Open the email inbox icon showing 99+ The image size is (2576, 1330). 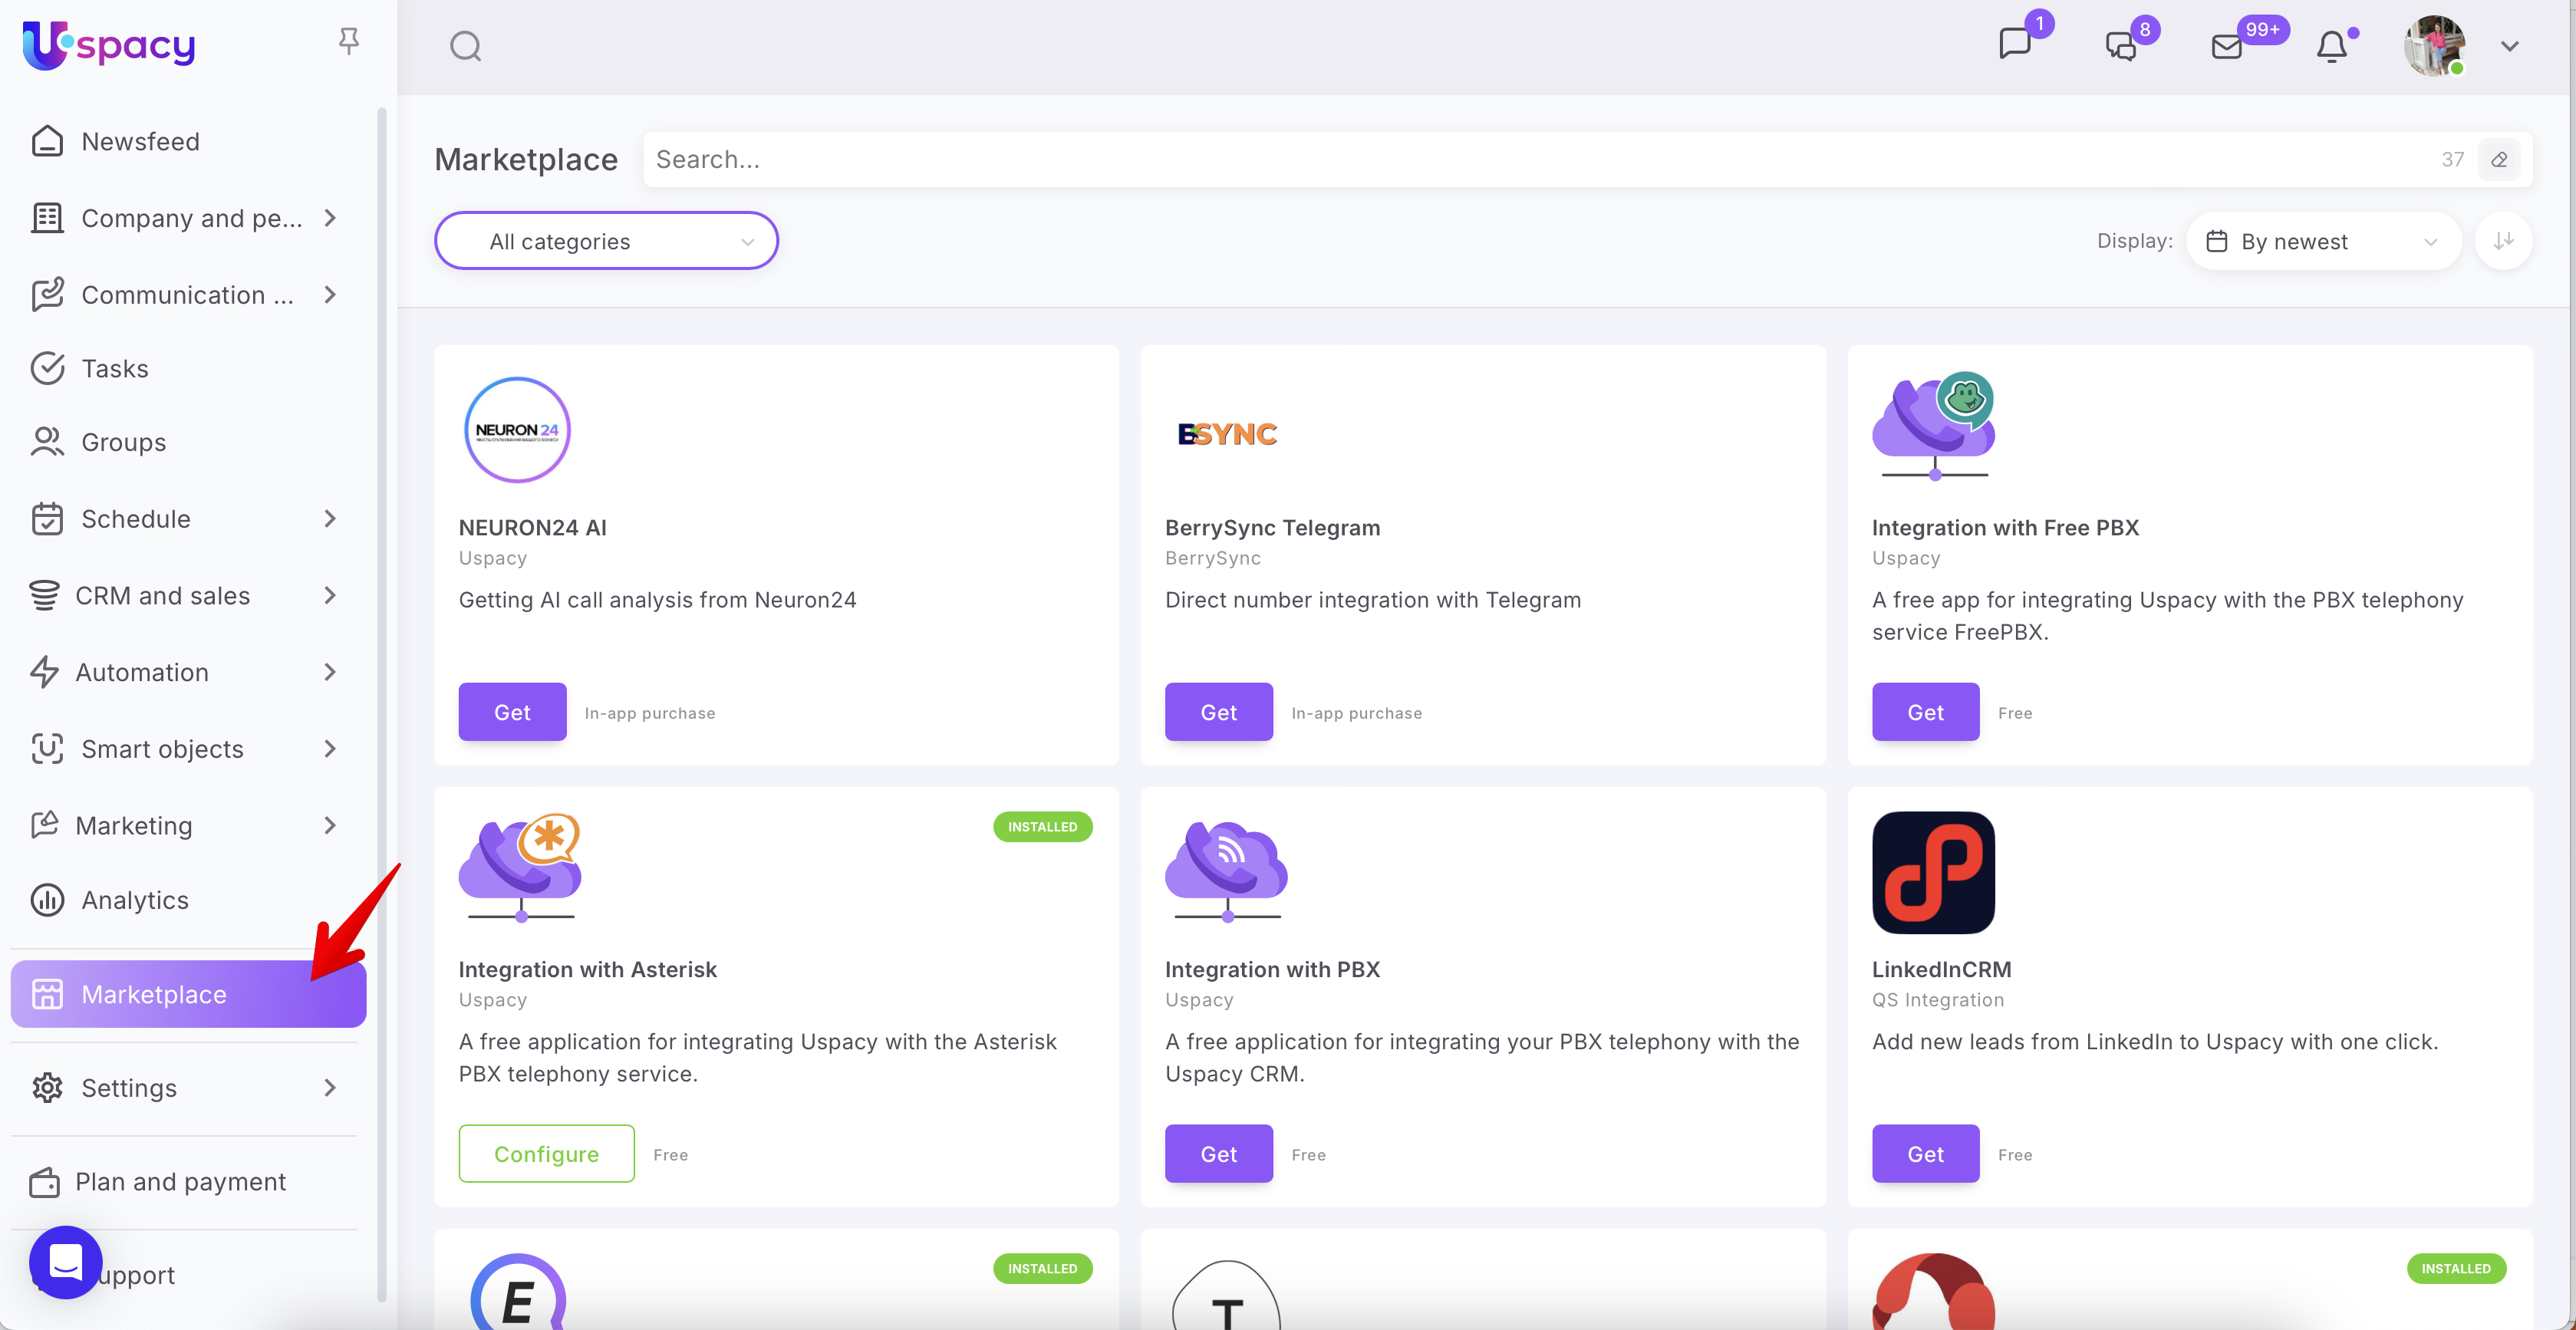pos(2227,46)
